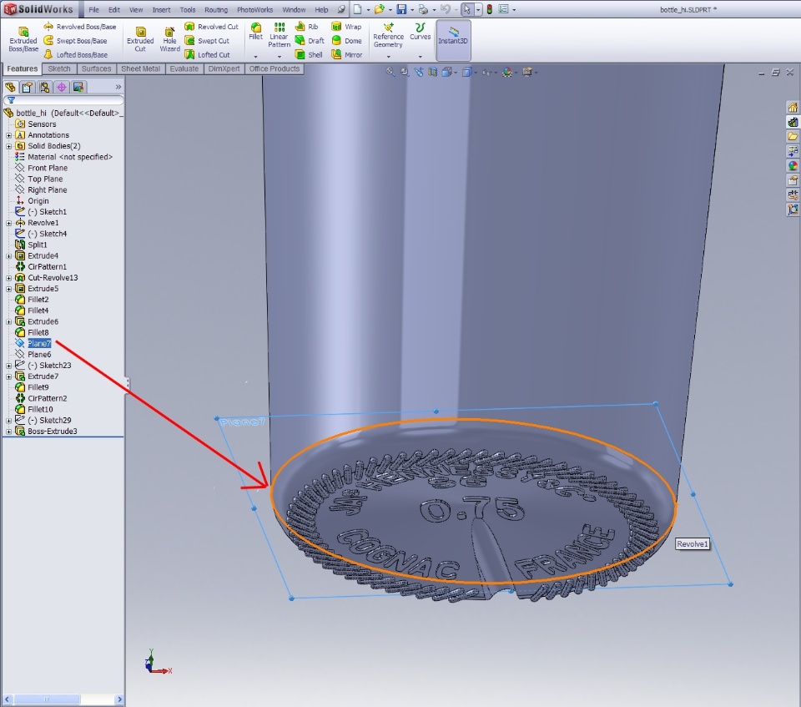This screenshot has height=707, width=801.
Task: Select the Extruded Cut tool
Action: coord(140,39)
